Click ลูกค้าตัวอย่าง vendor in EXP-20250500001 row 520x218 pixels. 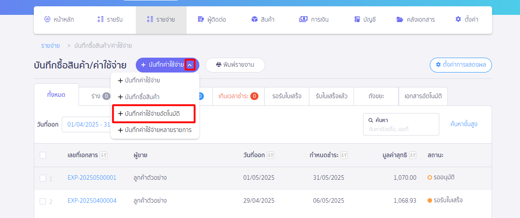pos(150,177)
